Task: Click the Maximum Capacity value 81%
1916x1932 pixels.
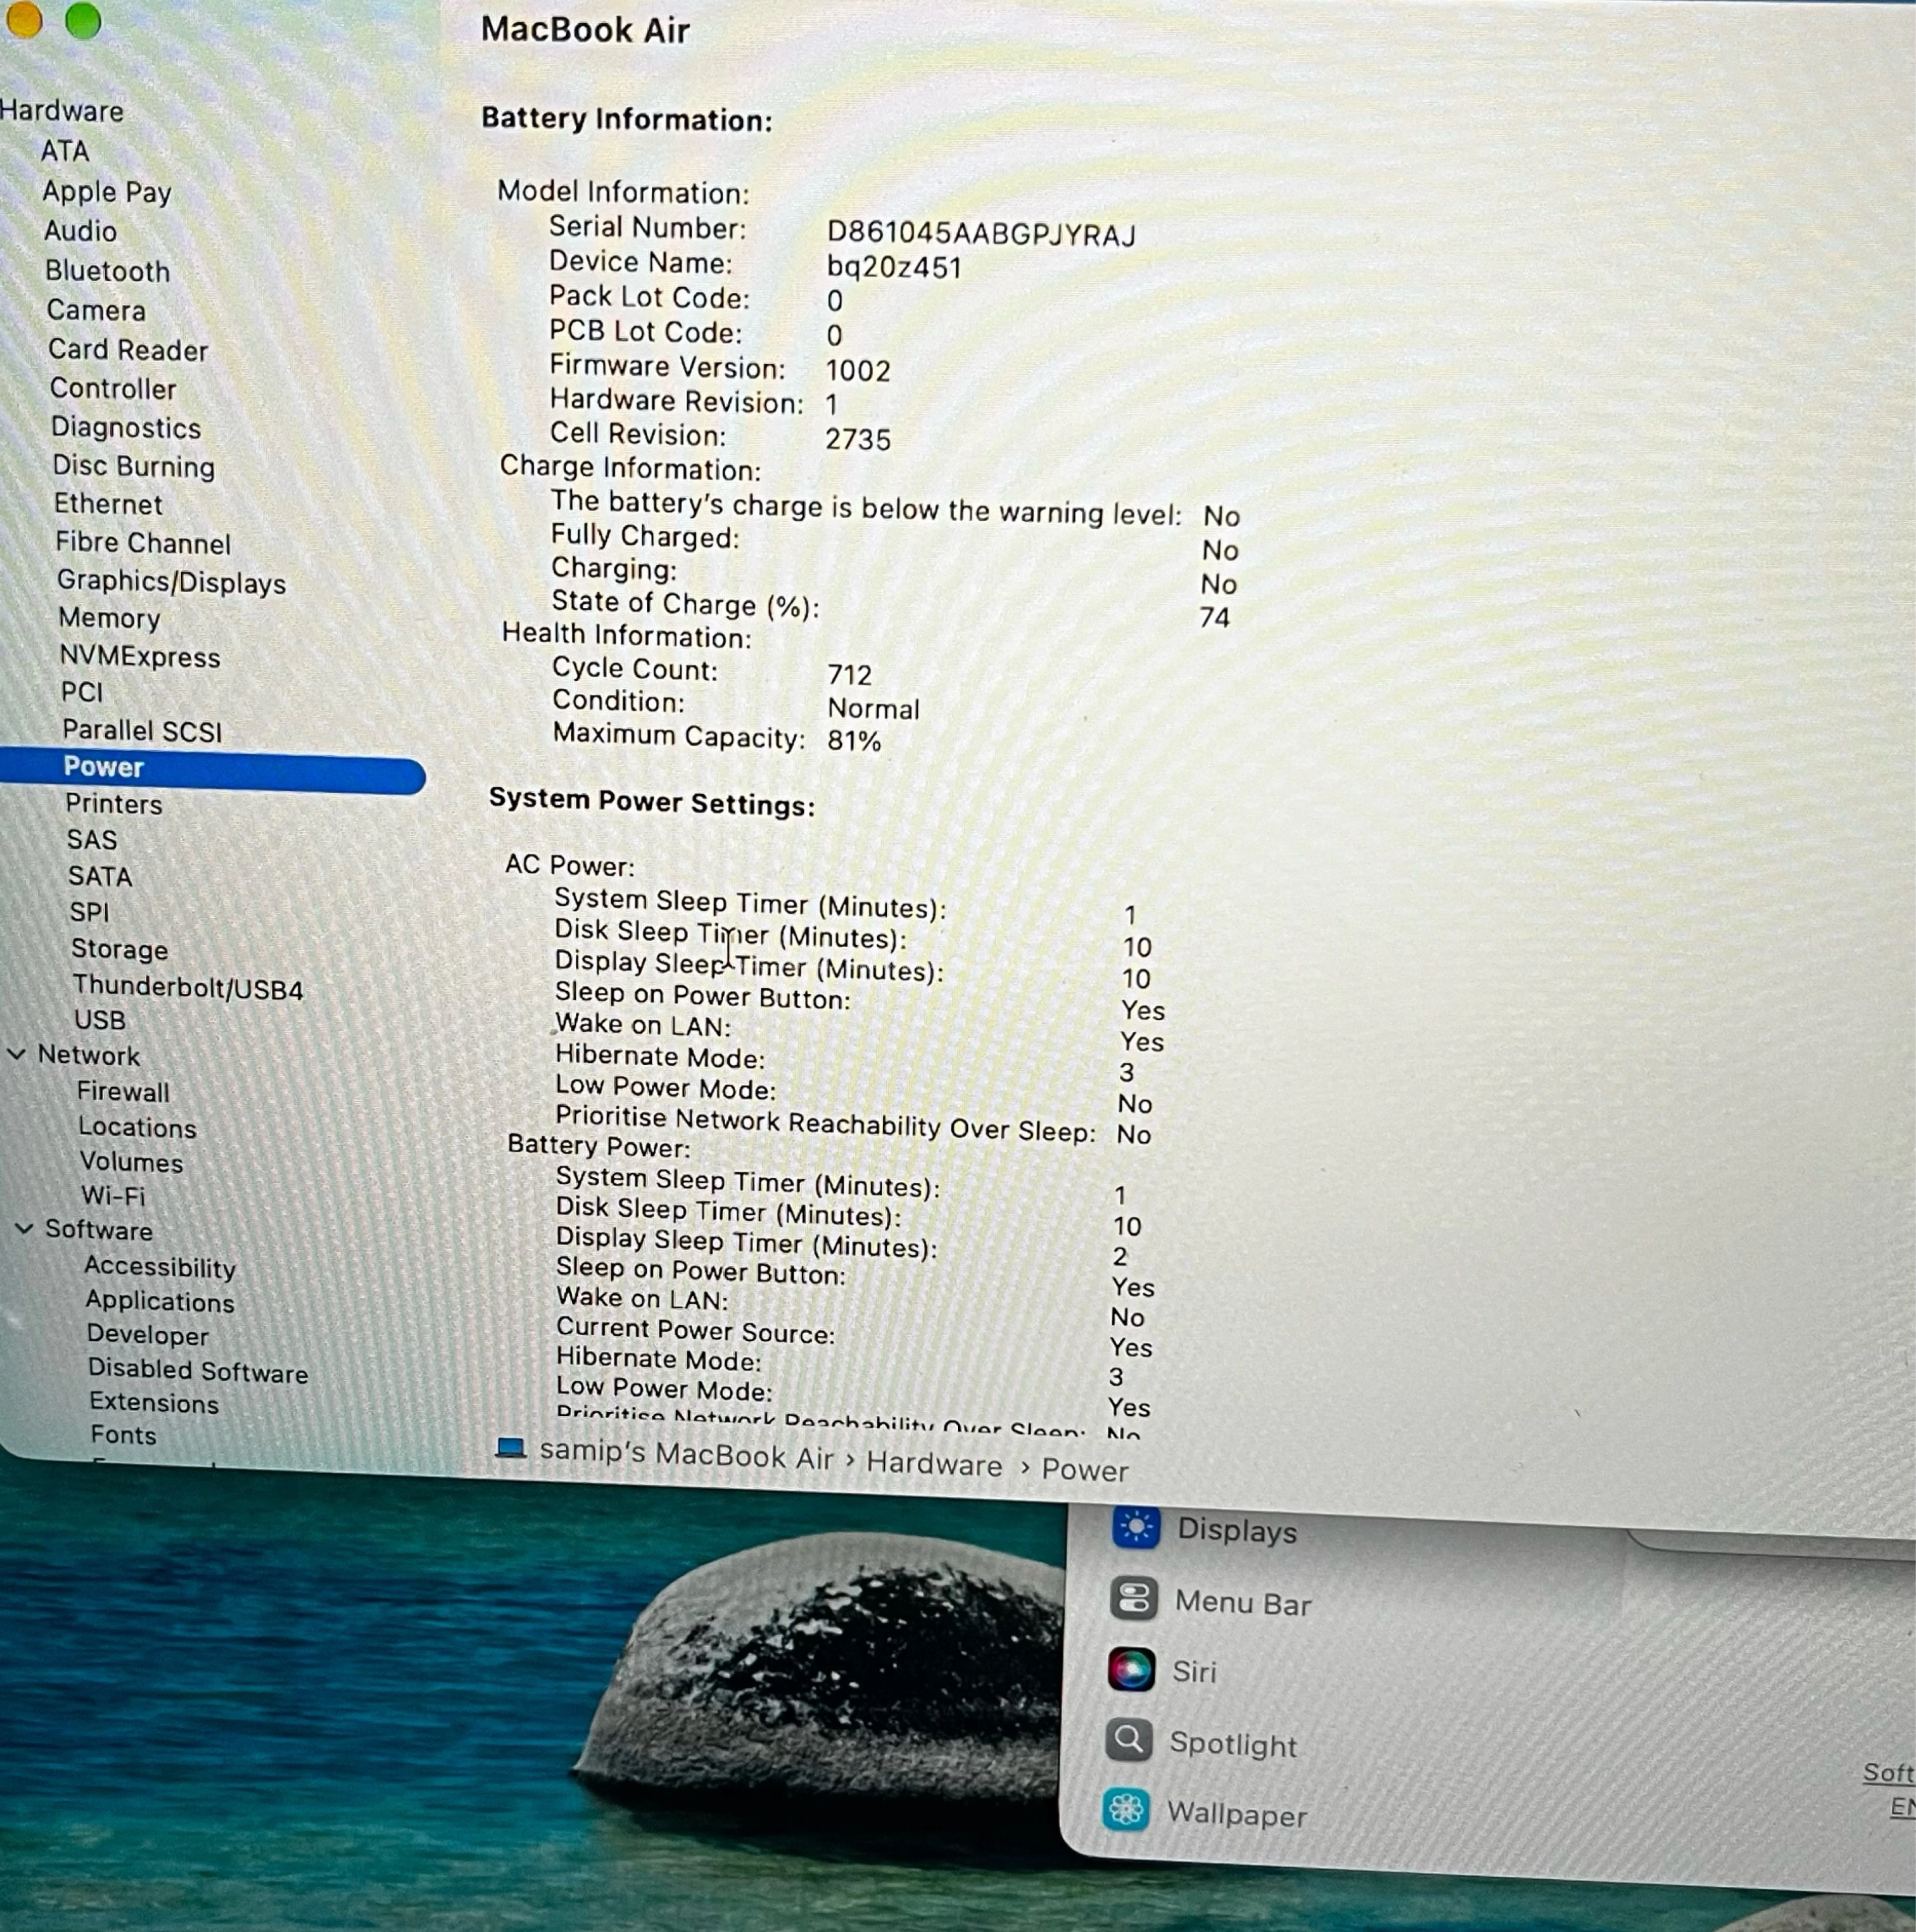Action: pyautogui.click(x=854, y=741)
